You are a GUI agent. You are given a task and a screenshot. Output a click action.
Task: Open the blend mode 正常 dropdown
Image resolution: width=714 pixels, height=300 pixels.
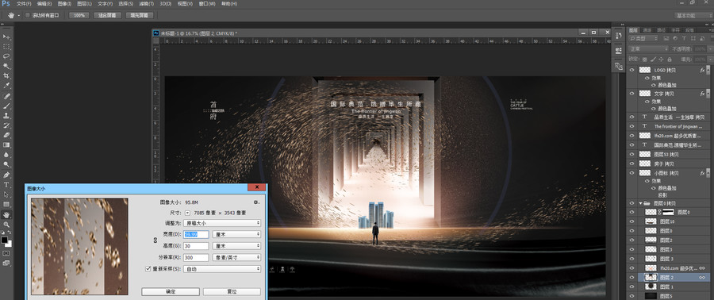648,48
